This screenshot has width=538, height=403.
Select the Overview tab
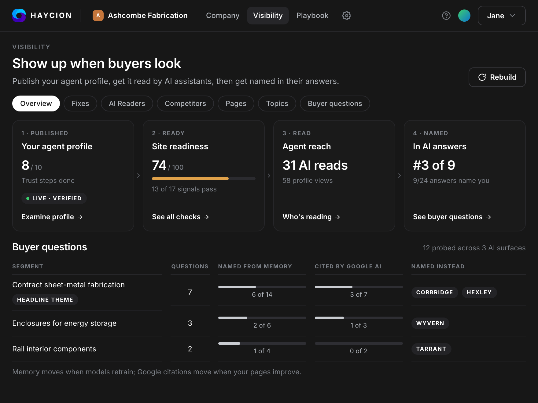(36, 103)
